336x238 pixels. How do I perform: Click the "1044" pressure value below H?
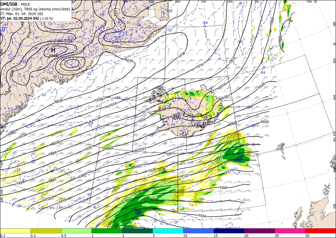(x=53, y=56)
